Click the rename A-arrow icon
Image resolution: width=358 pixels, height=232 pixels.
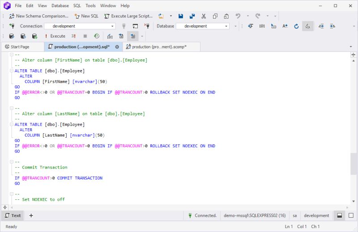285,26
